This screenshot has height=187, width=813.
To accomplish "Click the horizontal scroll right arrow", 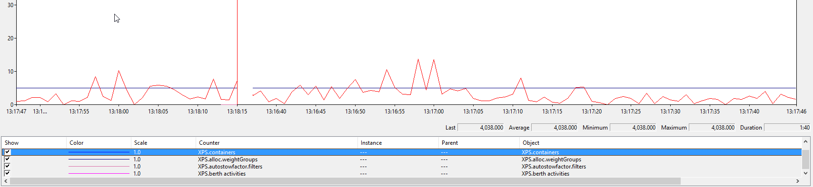I will coord(798,181).
